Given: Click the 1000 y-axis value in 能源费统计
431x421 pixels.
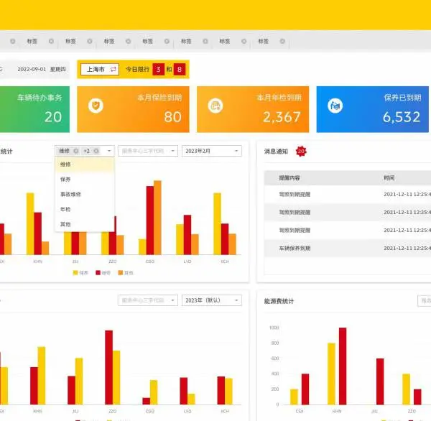Looking at the screenshot, I should (274, 328).
